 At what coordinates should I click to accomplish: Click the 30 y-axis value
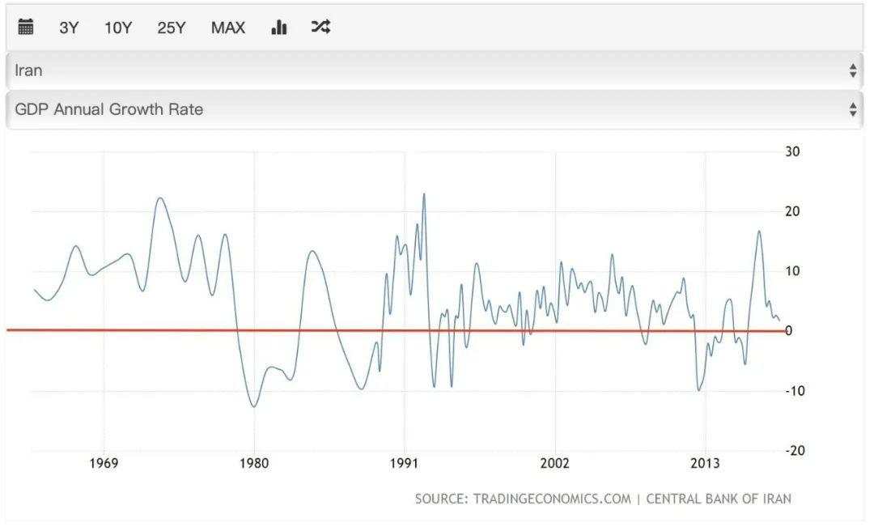coord(792,151)
